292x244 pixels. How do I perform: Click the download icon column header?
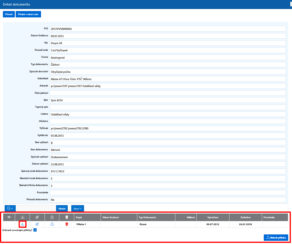(22, 217)
